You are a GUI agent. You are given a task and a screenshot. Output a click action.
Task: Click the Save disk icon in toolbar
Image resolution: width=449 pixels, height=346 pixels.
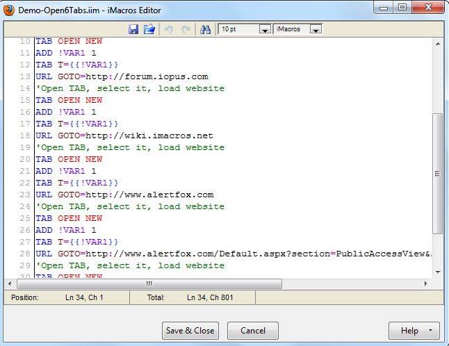[133, 29]
